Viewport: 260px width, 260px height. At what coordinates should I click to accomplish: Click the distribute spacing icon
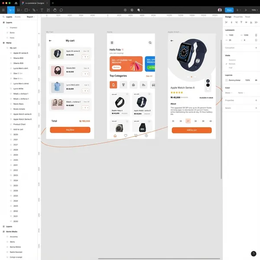point(256,22)
